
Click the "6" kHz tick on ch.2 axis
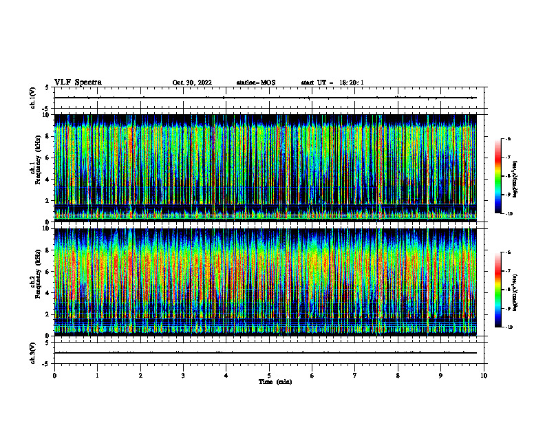coord(48,272)
